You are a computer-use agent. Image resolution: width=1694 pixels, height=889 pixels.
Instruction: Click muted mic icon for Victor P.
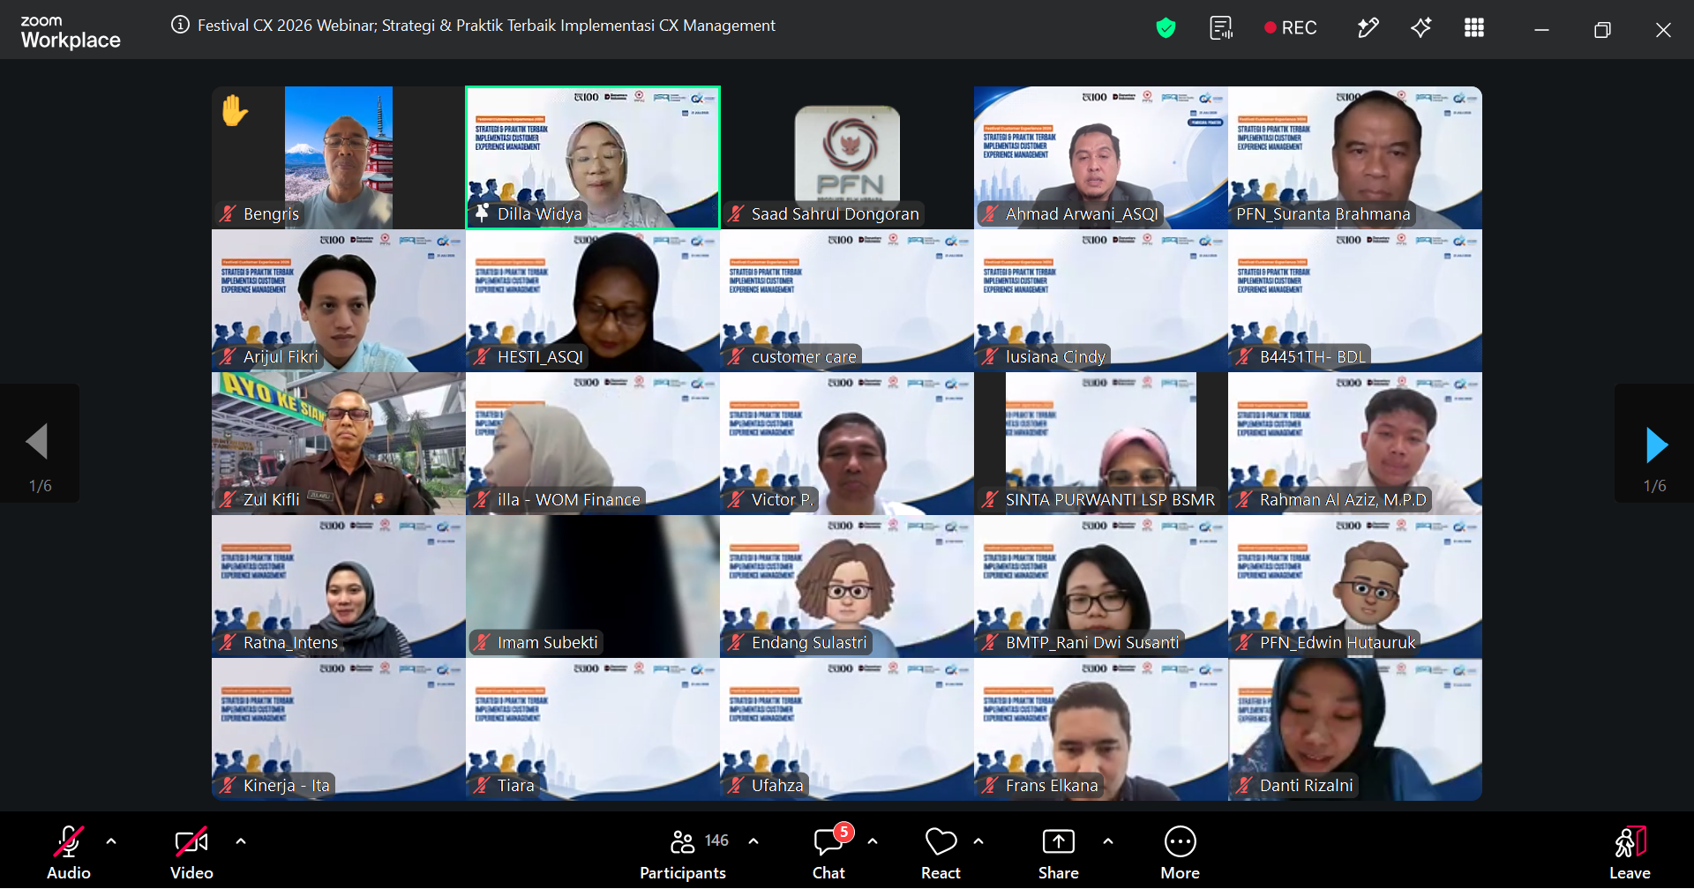(x=736, y=499)
